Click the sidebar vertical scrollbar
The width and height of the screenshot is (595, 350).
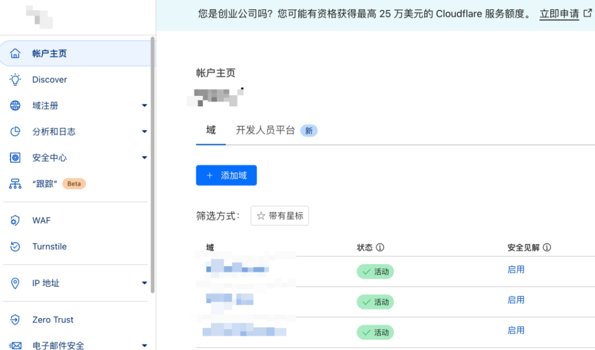(x=153, y=163)
